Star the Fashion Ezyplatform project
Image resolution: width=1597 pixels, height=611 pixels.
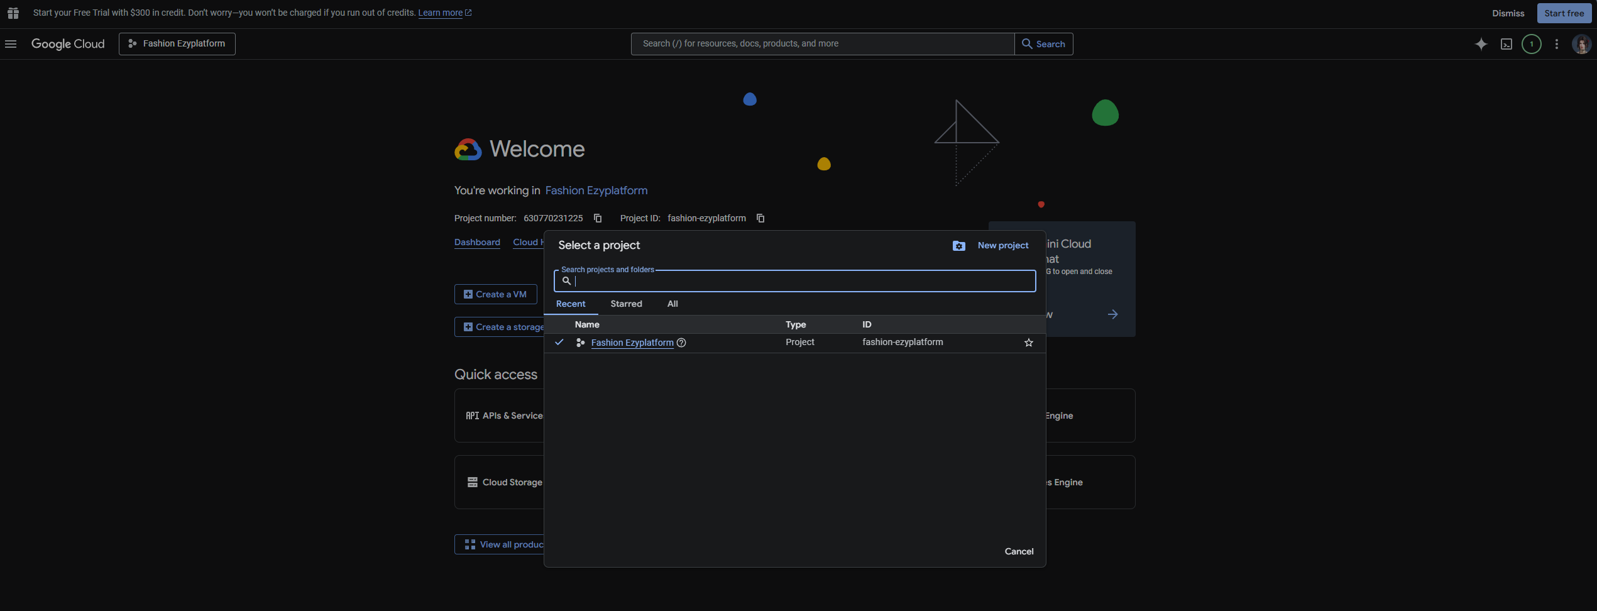(x=1029, y=343)
